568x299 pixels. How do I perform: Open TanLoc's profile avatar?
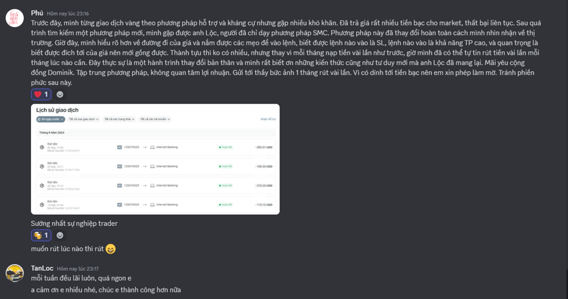pyautogui.click(x=14, y=273)
